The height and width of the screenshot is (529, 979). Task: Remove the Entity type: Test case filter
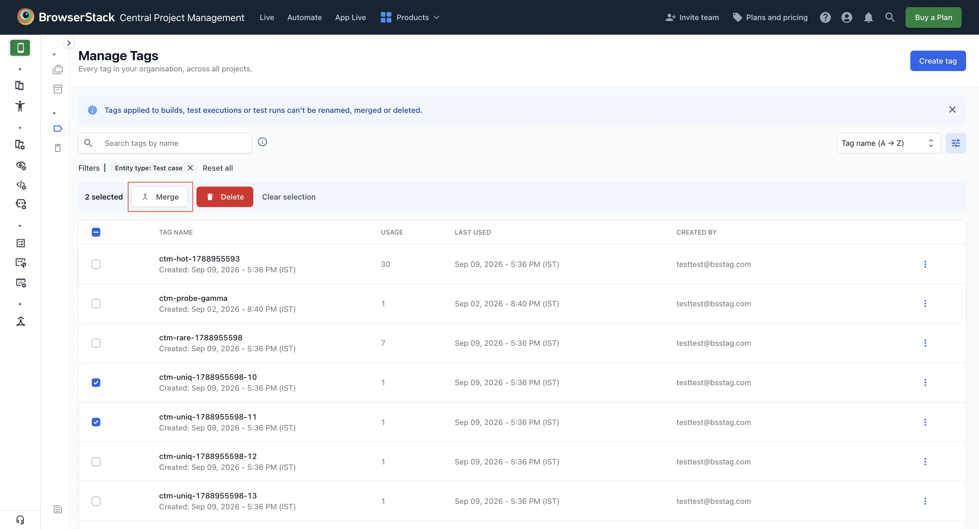(190, 168)
